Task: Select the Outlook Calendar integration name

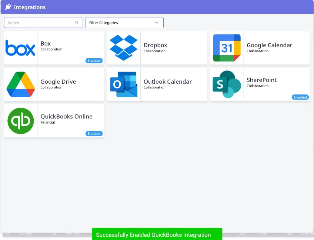Action: 167,81
